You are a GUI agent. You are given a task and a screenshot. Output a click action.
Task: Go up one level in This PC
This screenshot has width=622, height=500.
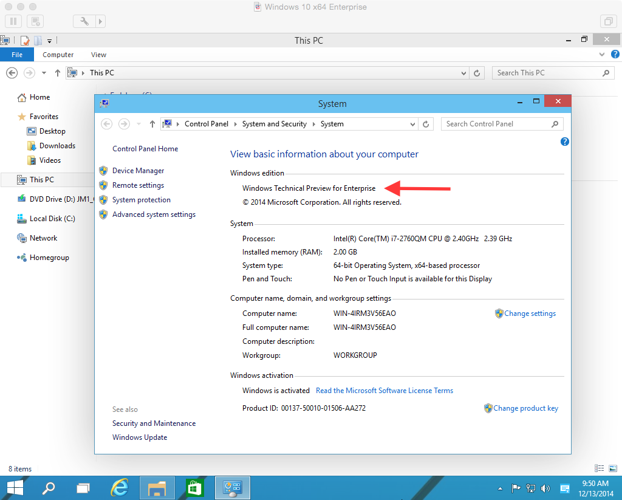click(58, 73)
